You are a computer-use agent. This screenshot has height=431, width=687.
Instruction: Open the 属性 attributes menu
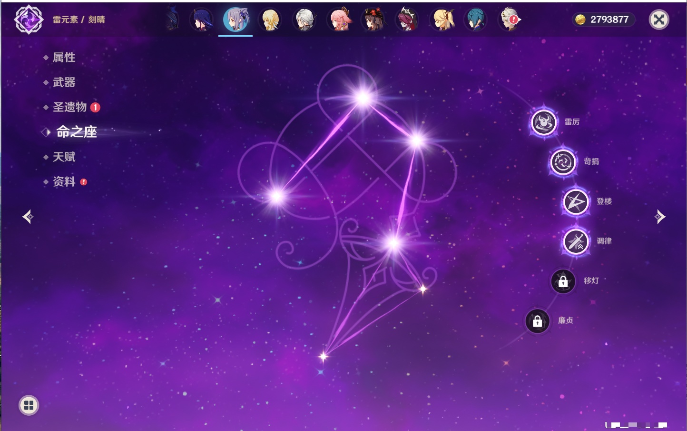[x=64, y=58]
